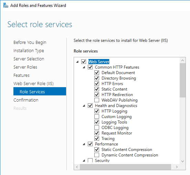Click the scroll down arrow in role services list
Viewport: 190px width, 175px height.
click(x=183, y=161)
